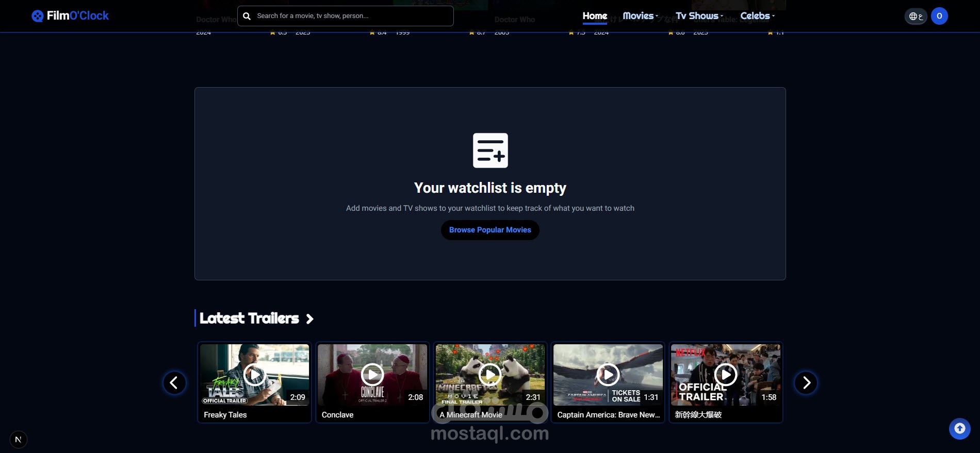Click Browse Popular Movies button
Screen dimensions: 980x453
490,230
